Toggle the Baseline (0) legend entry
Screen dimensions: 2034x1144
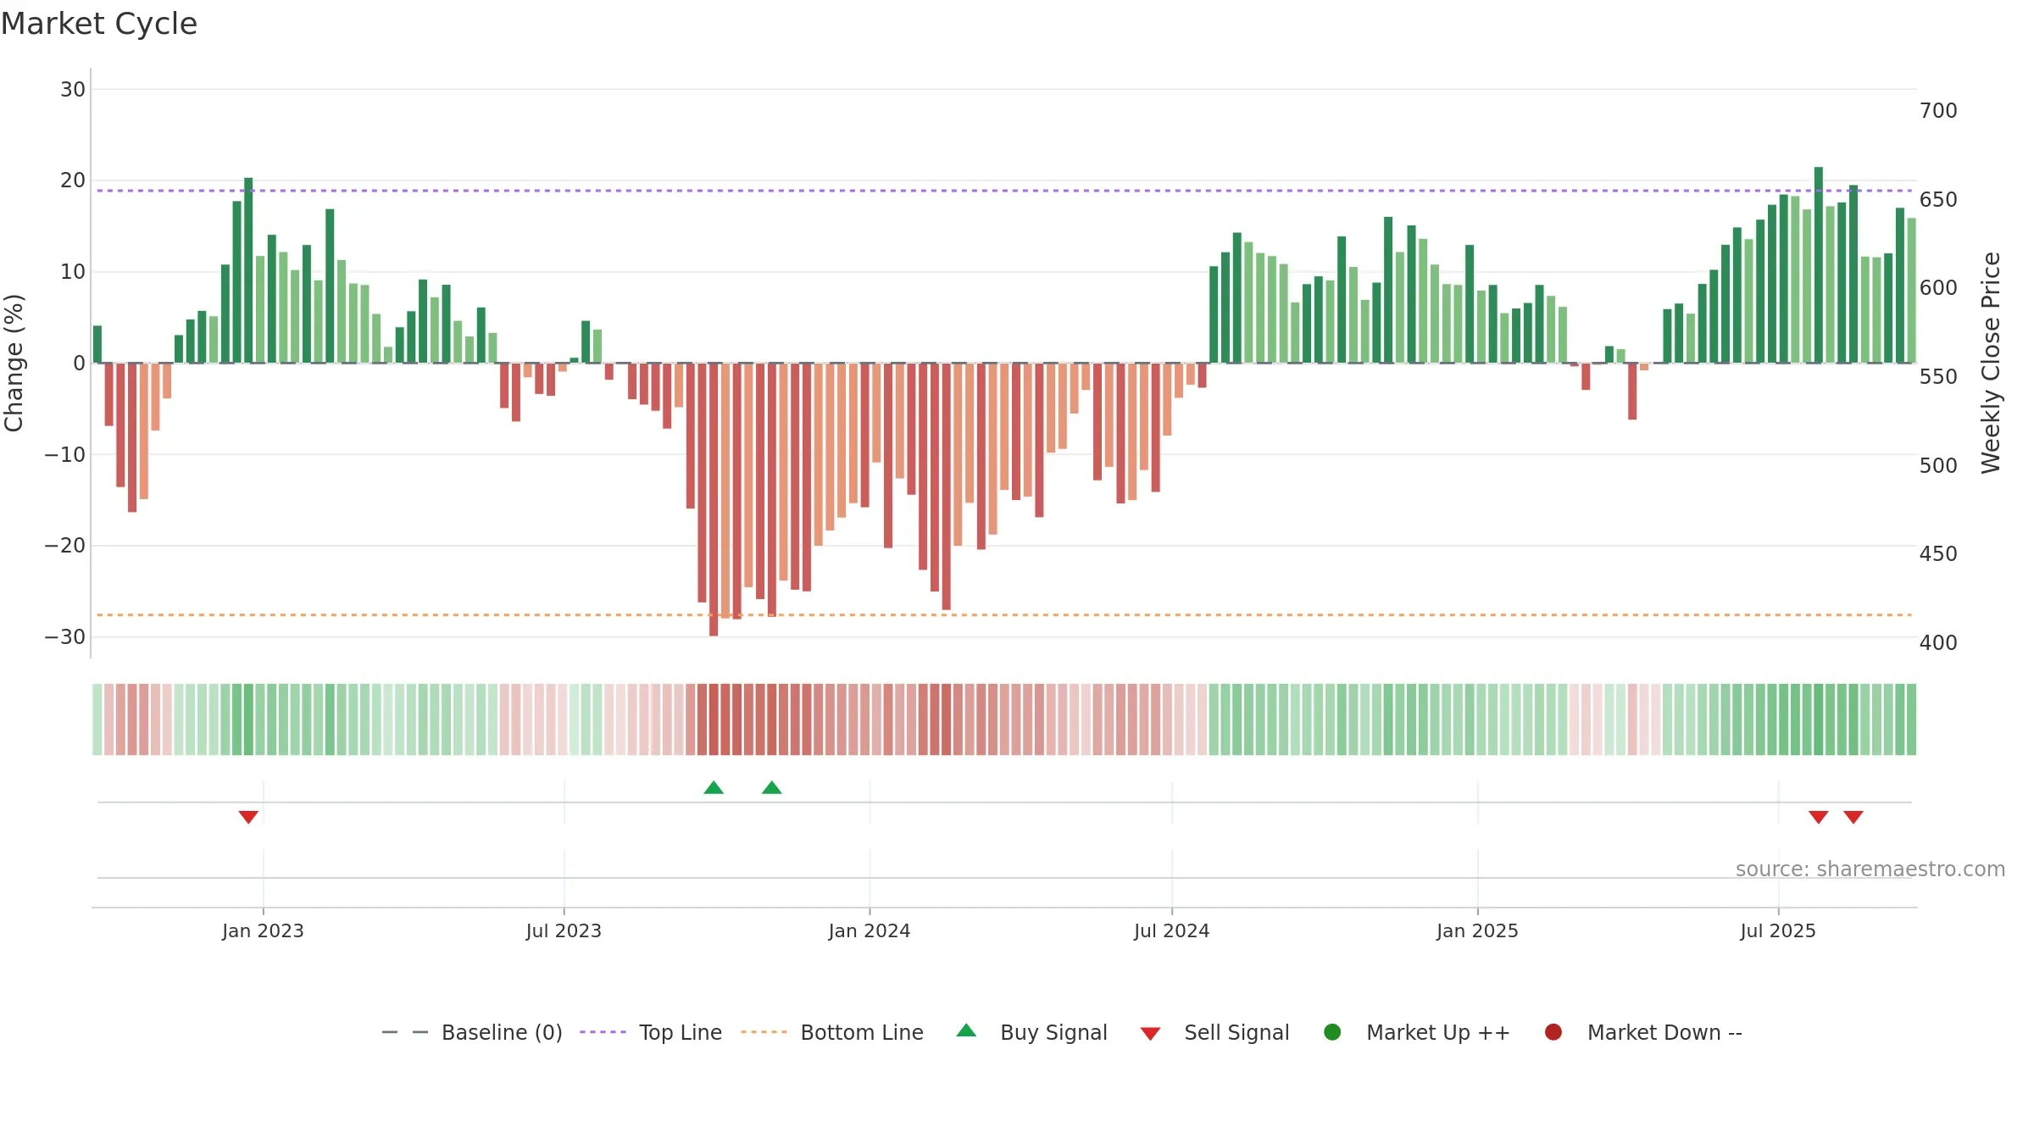[472, 1032]
